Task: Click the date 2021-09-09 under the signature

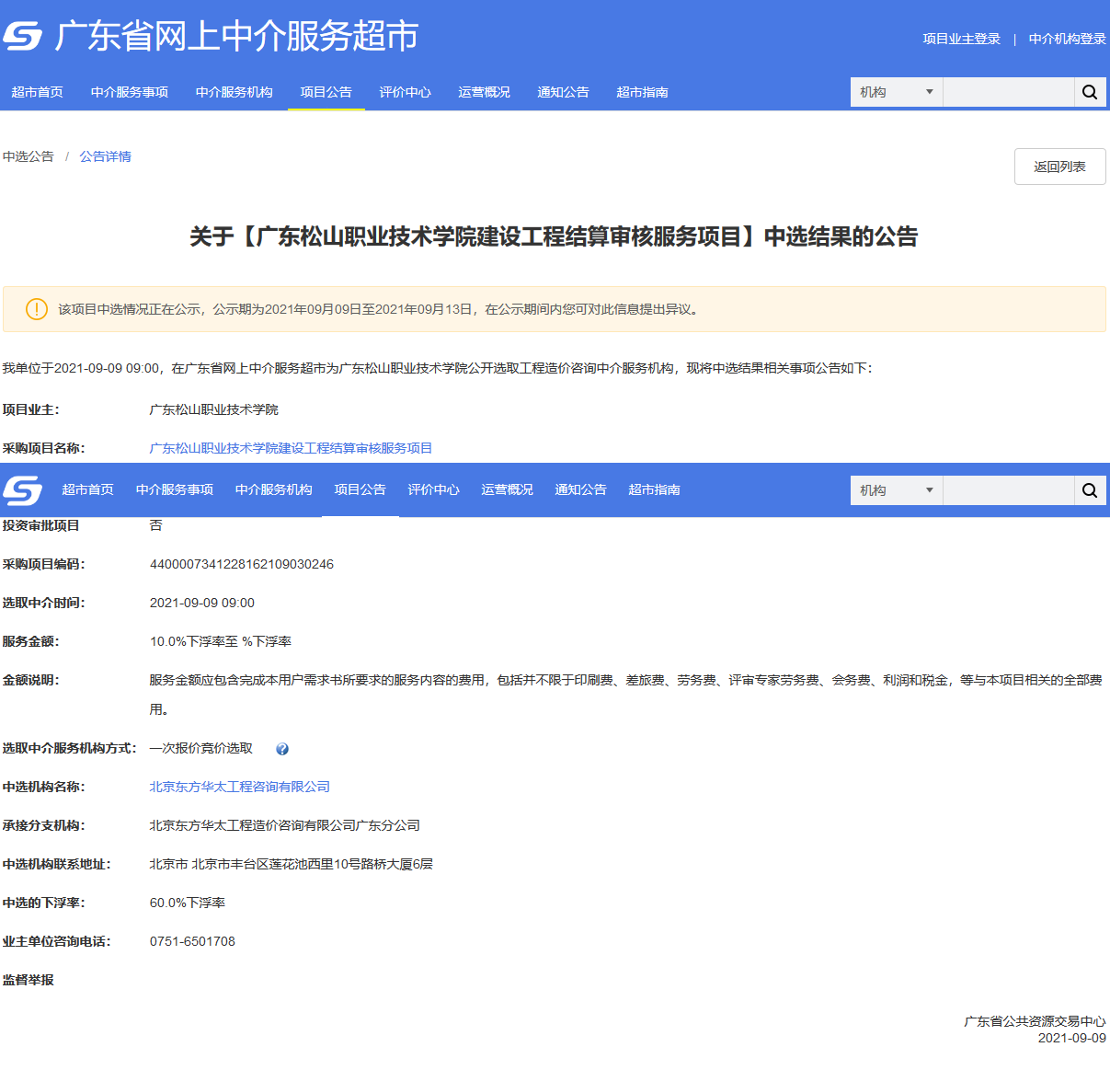Action: pos(1072,1038)
